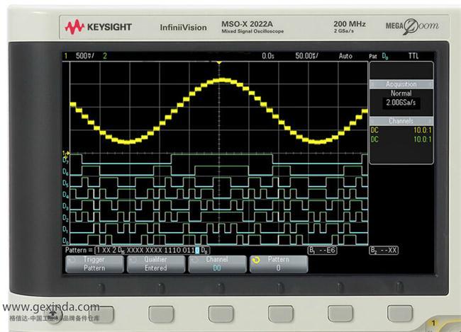Click the trigger position marker above the waveform

click(220, 63)
